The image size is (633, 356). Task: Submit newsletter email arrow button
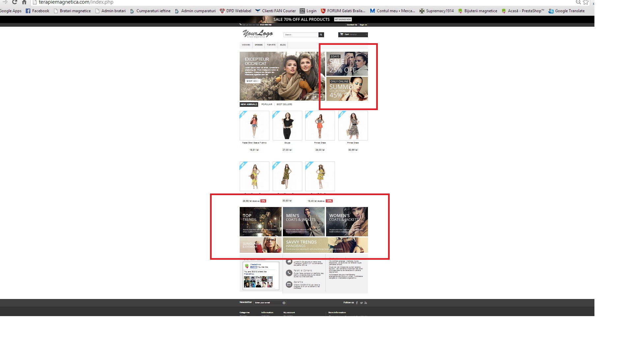tap(284, 303)
